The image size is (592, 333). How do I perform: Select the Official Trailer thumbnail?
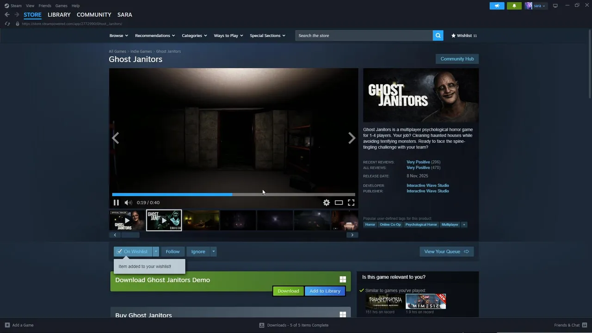point(127,220)
